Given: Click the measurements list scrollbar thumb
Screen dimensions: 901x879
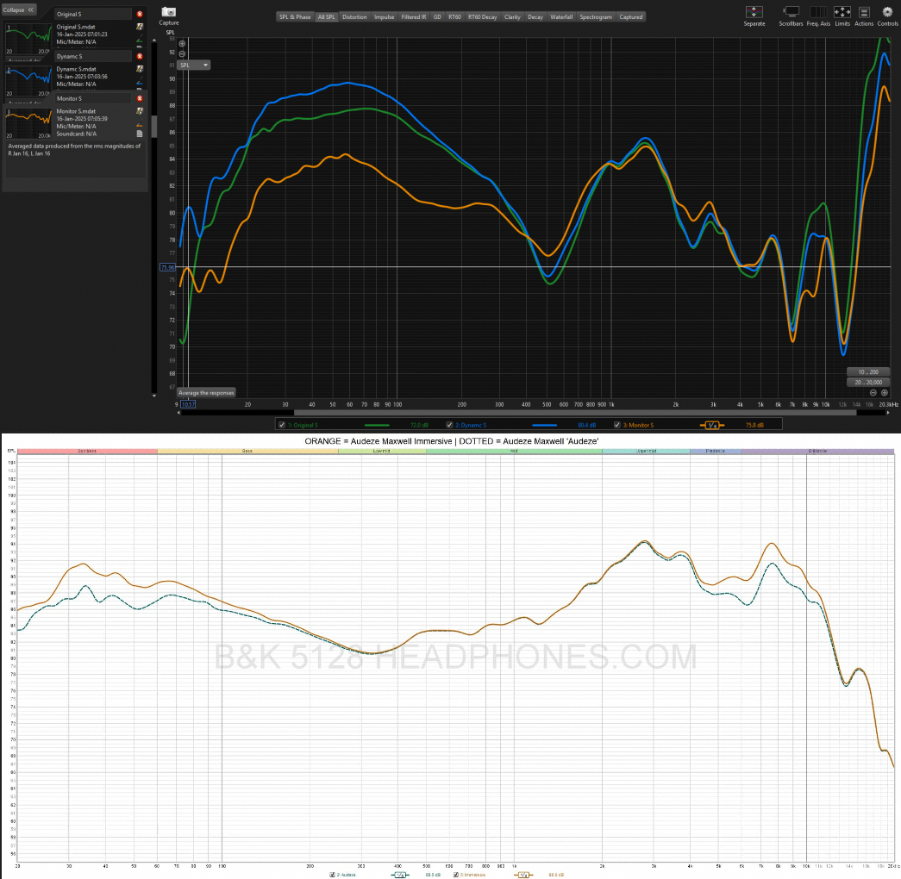Looking at the screenshot, I should pyautogui.click(x=154, y=127).
